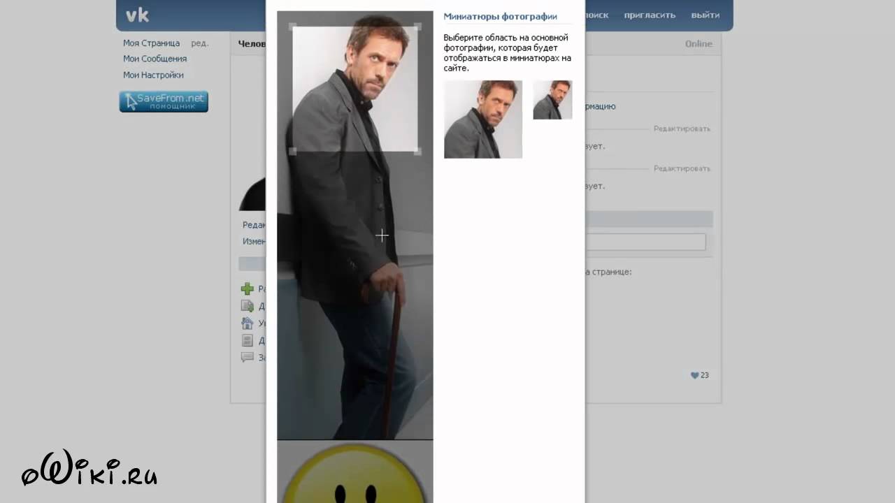Click the small thumbnail preview
This screenshot has height=503, width=895.
pyautogui.click(x=552, y=100)
